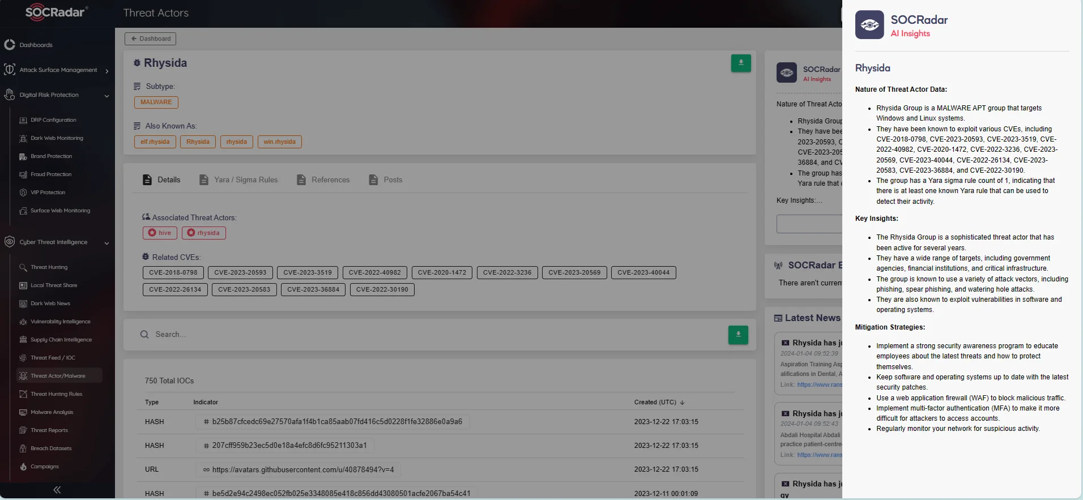The height and width of the screenshot is (500, 1083).
Task: Go back to Dashboard
Action: (x=150, y=39)
